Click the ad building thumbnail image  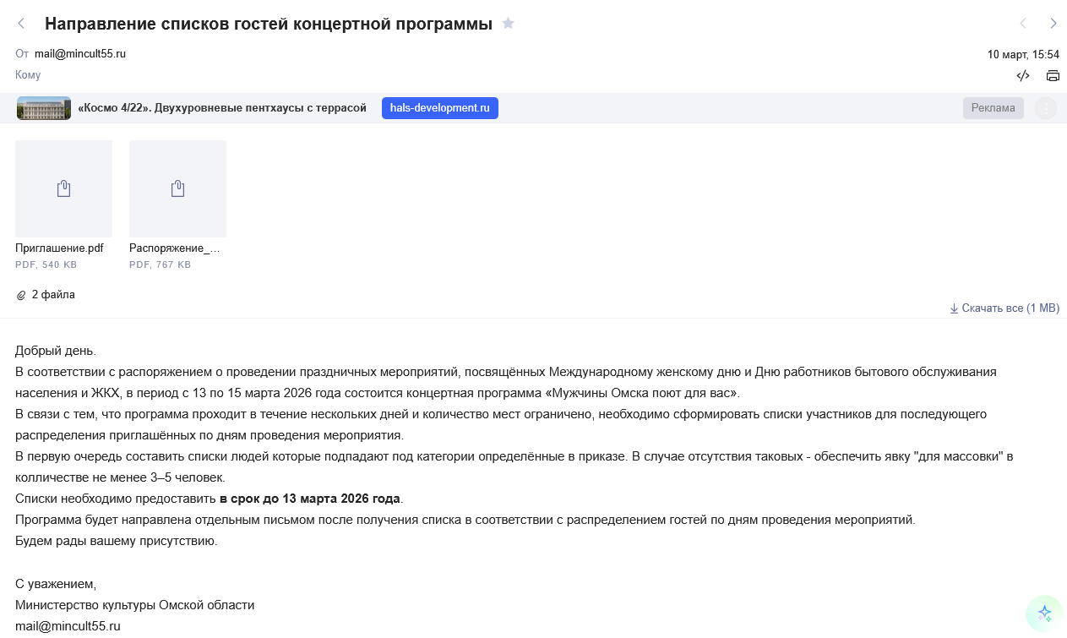(x=44, y=108)
